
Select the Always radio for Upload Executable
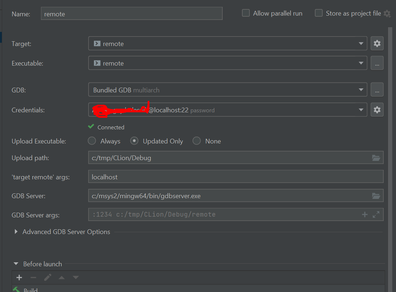92,141
